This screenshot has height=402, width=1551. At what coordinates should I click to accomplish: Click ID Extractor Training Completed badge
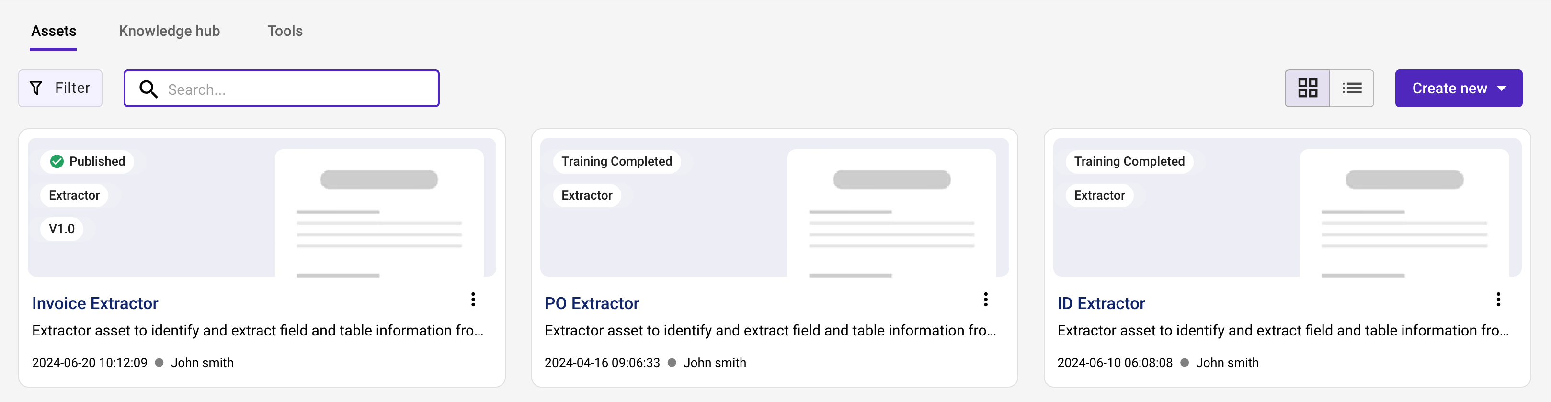click(1129, 161)
